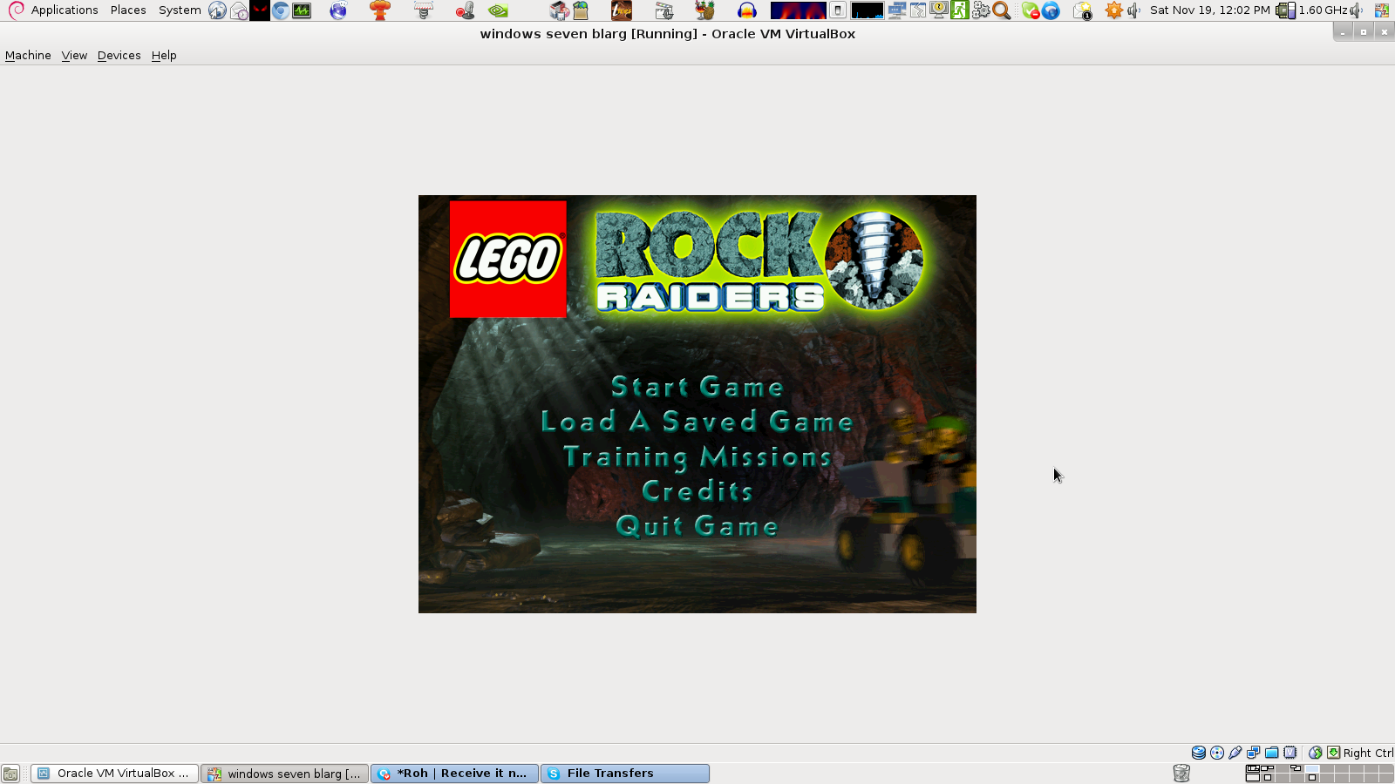Switch to Oracle VM VirtualBox taskbar window

[114, 774]
